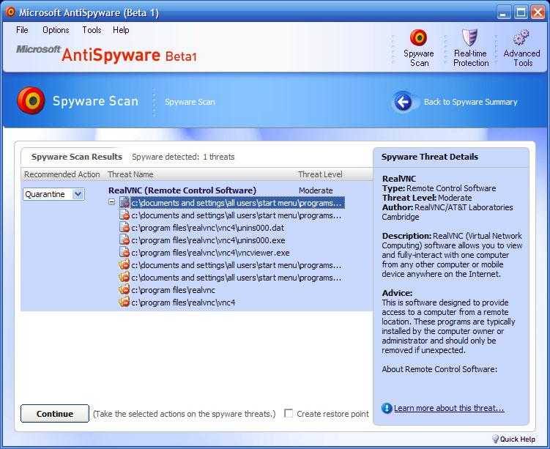Select c:\program files\realvnc\vnc4\unins000.dat row

[208, 228]
